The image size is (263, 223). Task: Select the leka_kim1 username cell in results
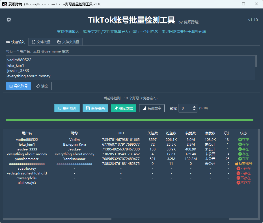point(27,145)
